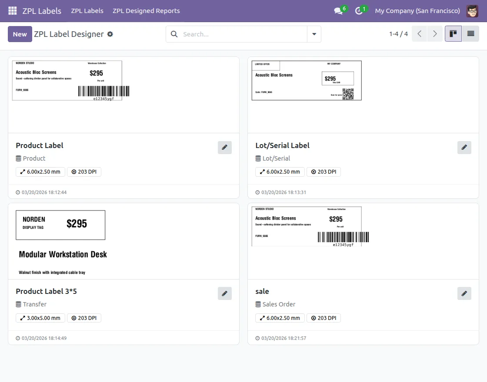Click the ZPL Label Designer breadcrumb title
The width and height of the screenshot is (487, 382).
click(69, 34)
